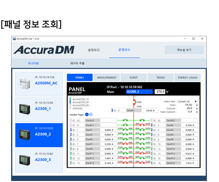219x182 pixels.
Task: Select Feeder Page 1 circle
Action: pos(87,114)
